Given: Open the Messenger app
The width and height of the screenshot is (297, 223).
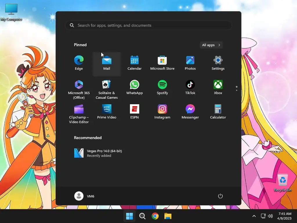Looking at the screenshot, I should coord(190,112).
